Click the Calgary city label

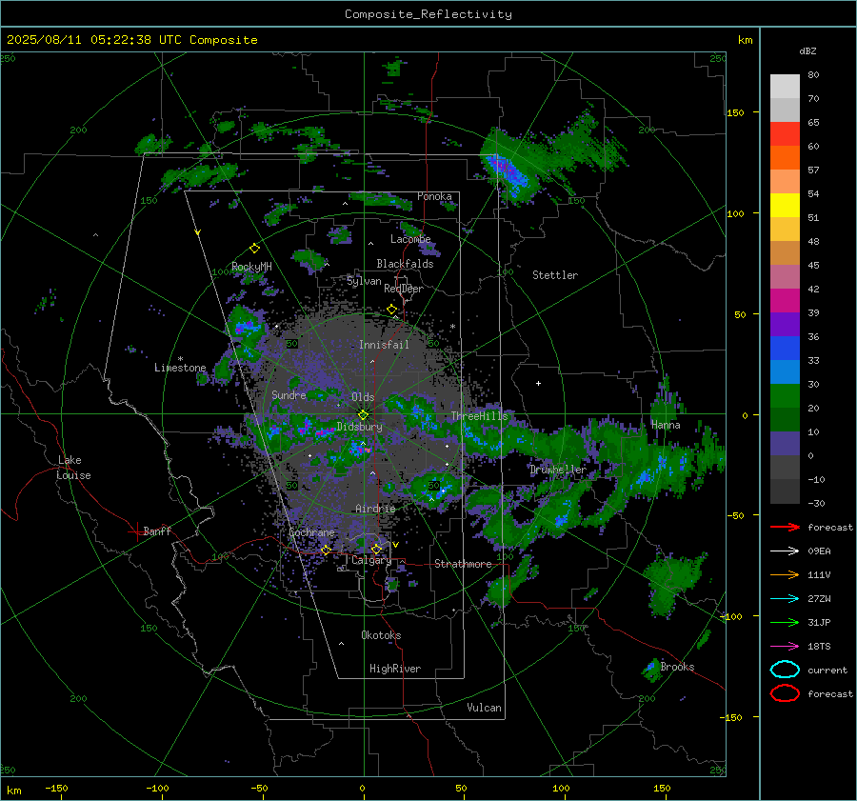pyautogui.click(x=371, y=560)
